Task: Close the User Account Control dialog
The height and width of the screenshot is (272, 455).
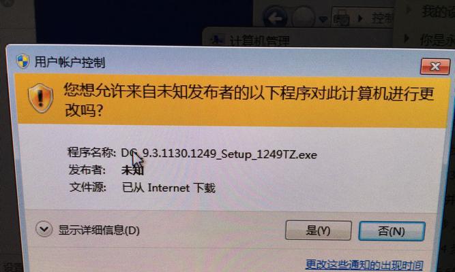Action: [435, 66]
